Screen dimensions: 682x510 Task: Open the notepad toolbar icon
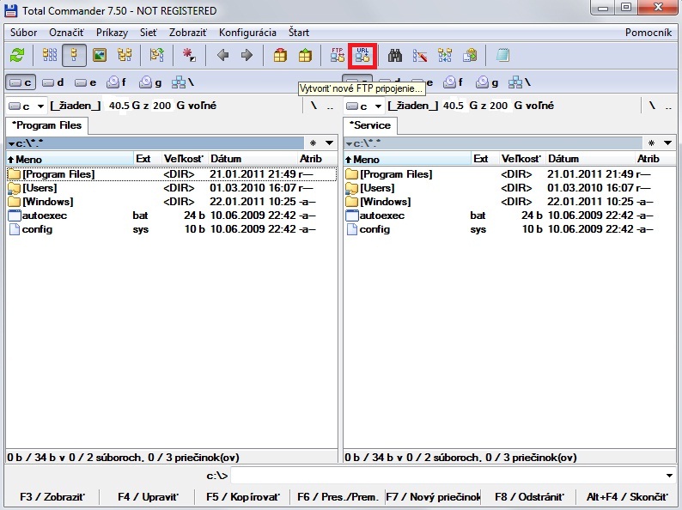point(502,55)
